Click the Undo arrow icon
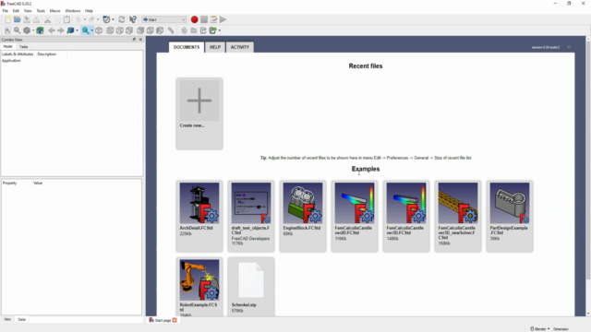This screenshot has width=591, height=332. [78, 19]
